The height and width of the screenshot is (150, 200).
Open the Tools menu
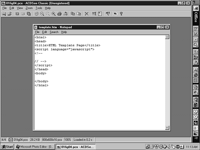[x=39, y=8]
